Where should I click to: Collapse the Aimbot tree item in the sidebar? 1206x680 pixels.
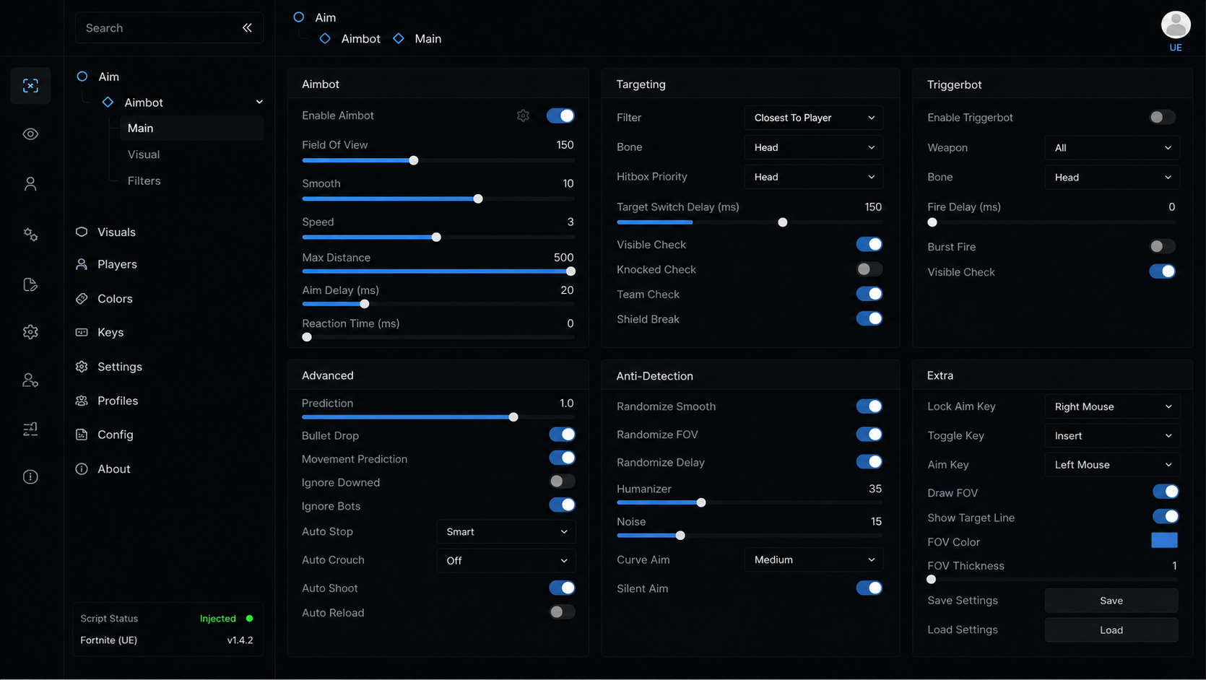(259, 103)
